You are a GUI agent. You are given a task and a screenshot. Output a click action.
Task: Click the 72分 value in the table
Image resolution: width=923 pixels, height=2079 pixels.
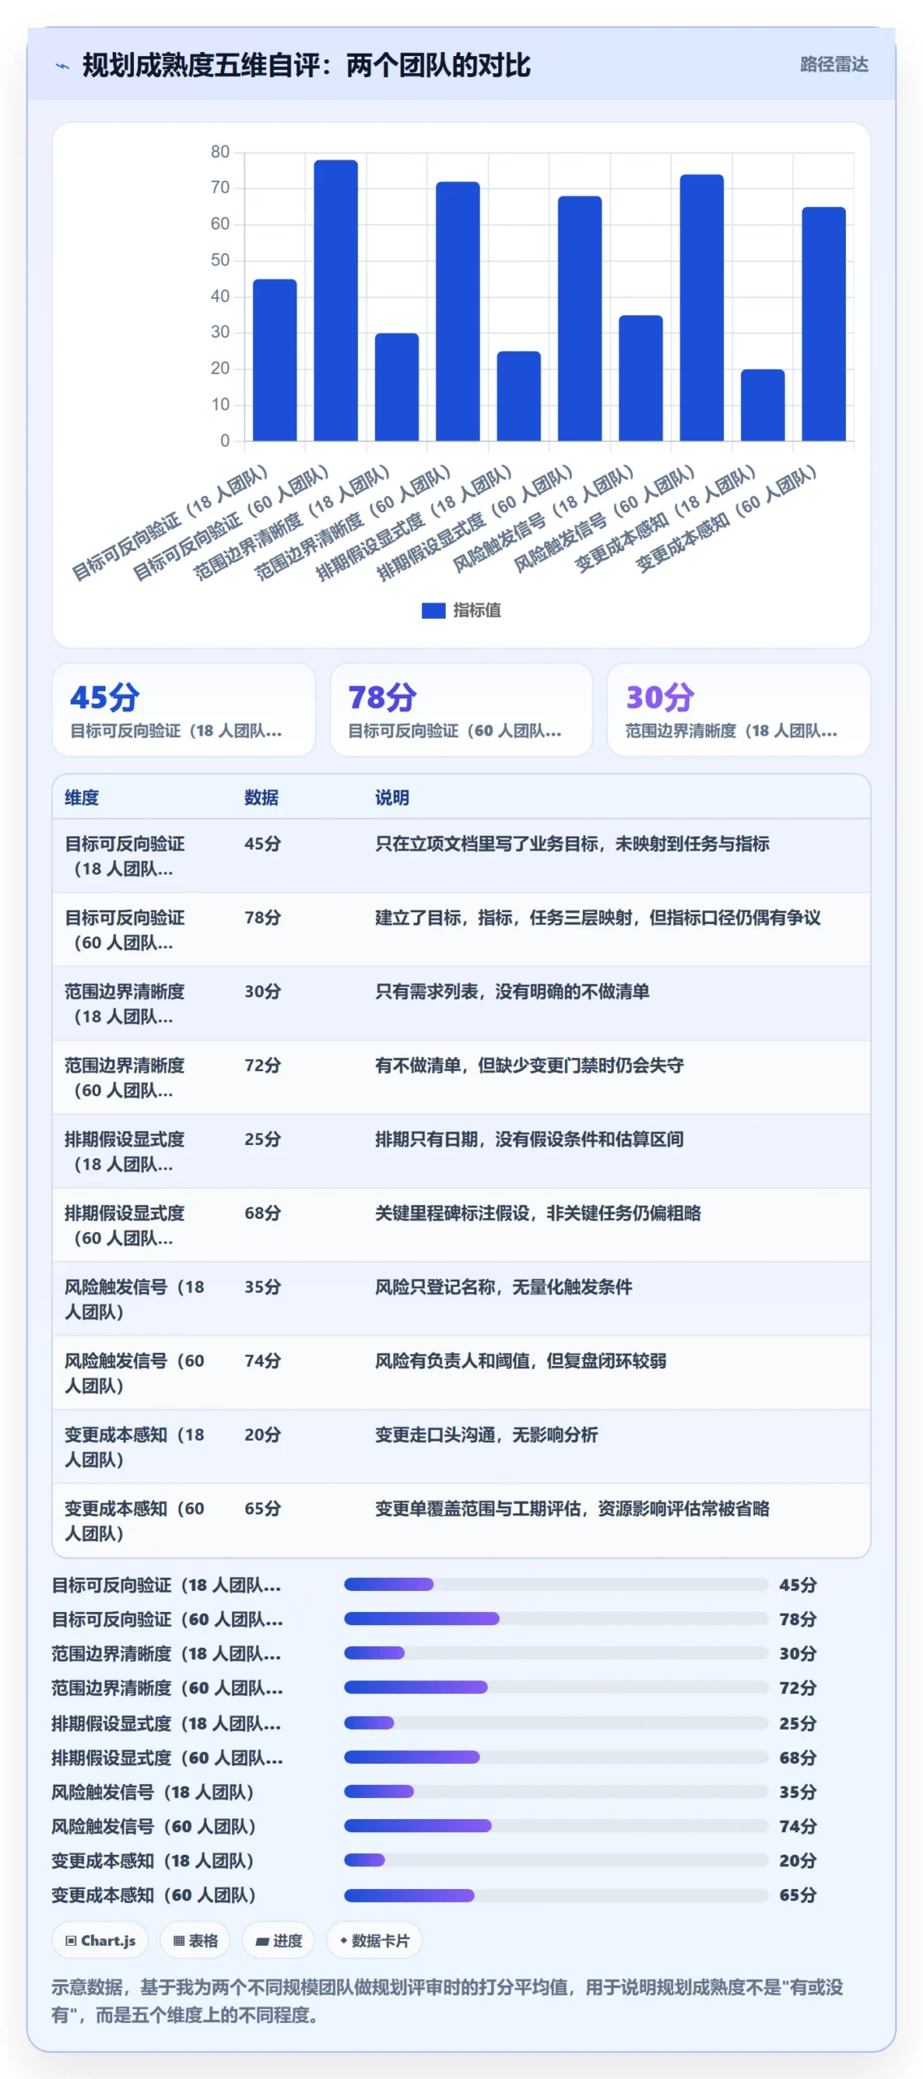point(263,1065)
